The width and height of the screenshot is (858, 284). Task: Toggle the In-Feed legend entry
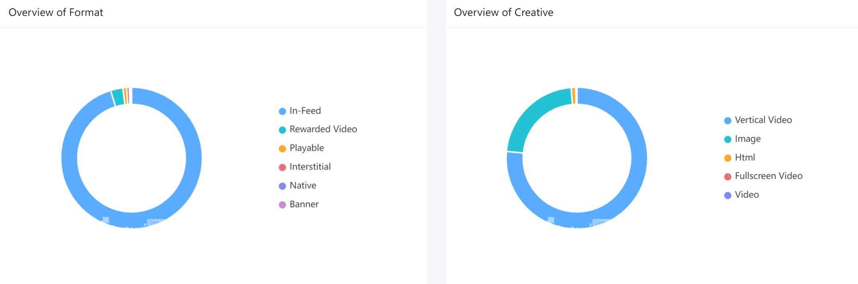pyautogui.click(x=300, y=111)
